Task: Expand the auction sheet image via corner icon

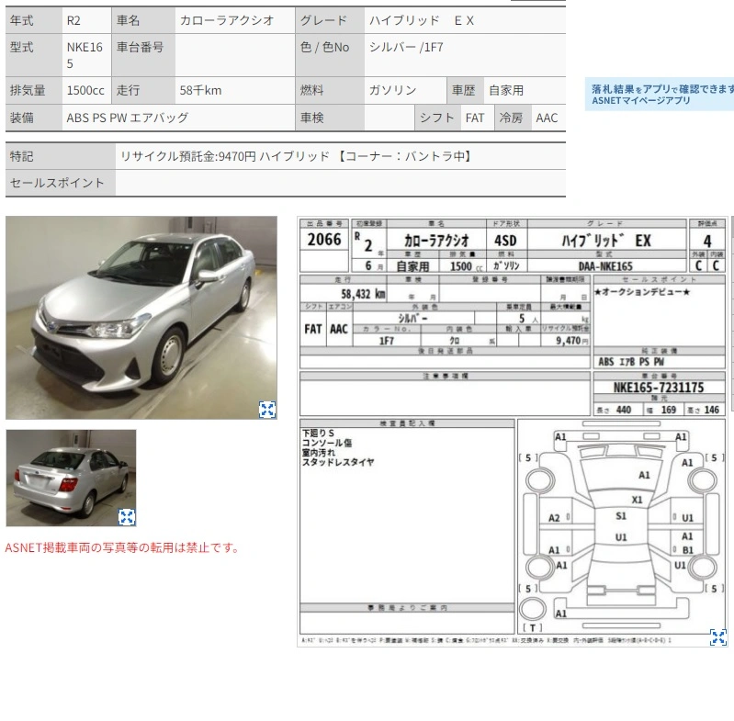Action: [x=718, y=637]
